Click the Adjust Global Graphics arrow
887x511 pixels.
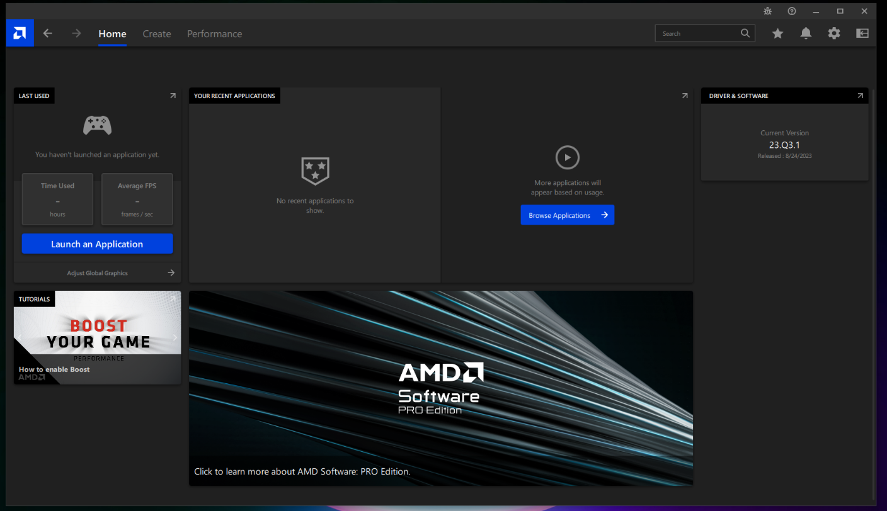pos(171,273)
